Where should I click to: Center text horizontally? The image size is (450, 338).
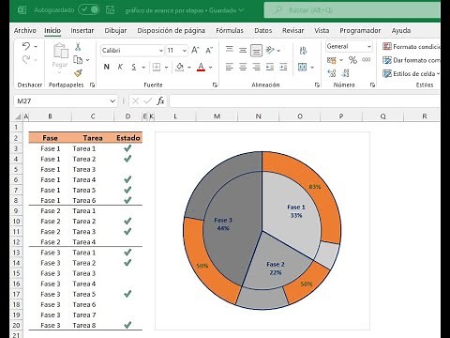(x=243, y=67)
